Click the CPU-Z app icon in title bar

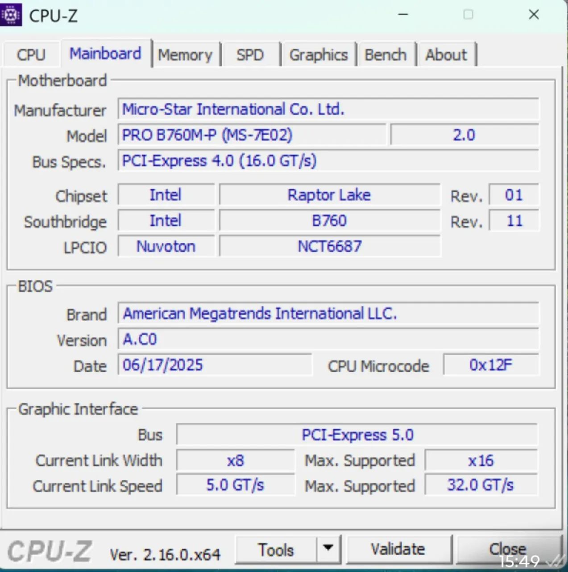[x=11, y=15]
